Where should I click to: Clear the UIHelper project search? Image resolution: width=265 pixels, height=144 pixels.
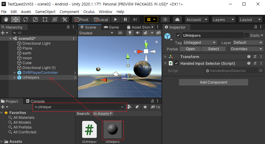pos(122,107)
